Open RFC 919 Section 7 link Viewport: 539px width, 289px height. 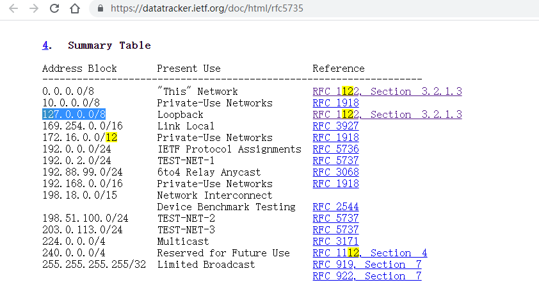coord(367,264)
